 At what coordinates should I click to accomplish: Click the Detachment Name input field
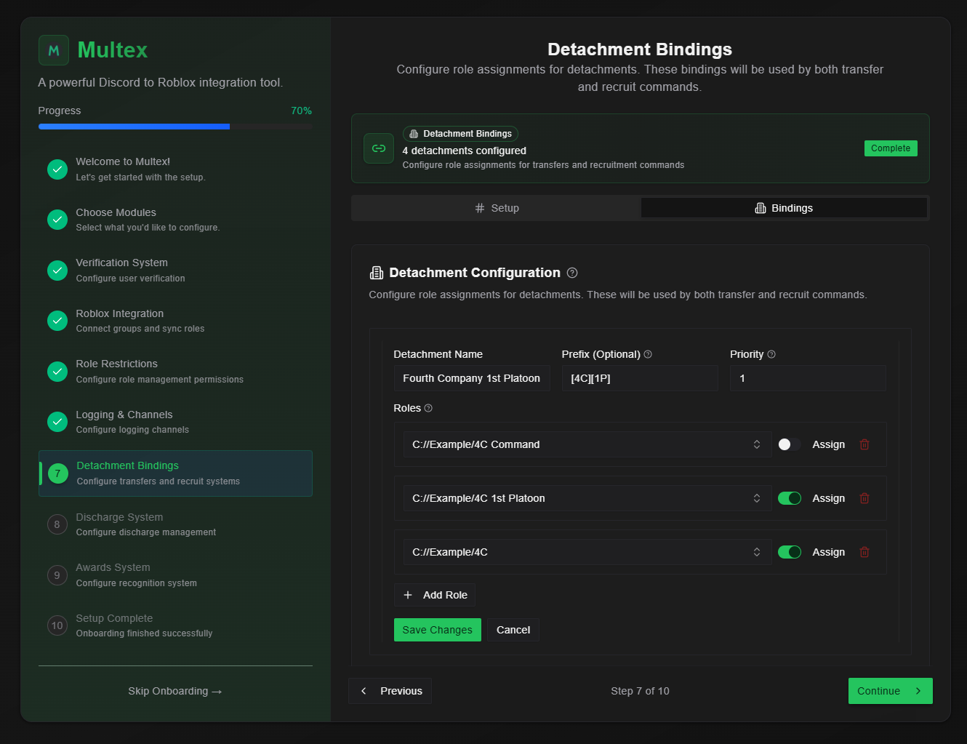point(472,378)
